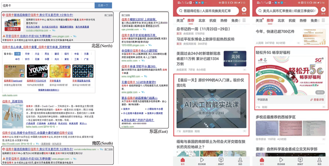The image size is (329, 166).
Task: Open channel menu icon on 3:13 phone
Action: tap(244, 20)
